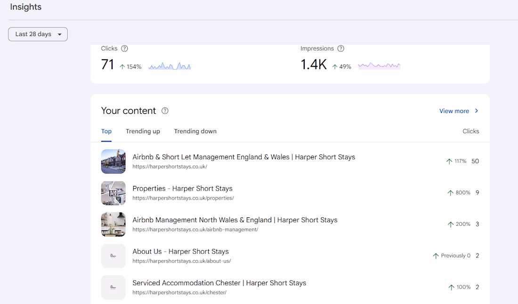
Task: Click the View more link
Action: click(454, 111)
